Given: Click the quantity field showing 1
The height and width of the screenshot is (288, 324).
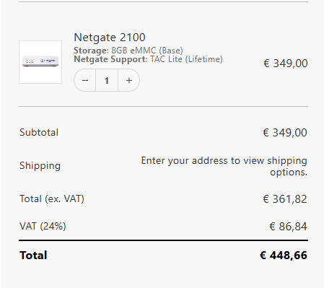Looking at the screenshot, I should point(107,80).
